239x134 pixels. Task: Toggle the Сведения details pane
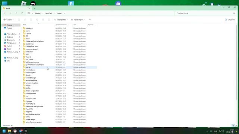pos(230,20)
